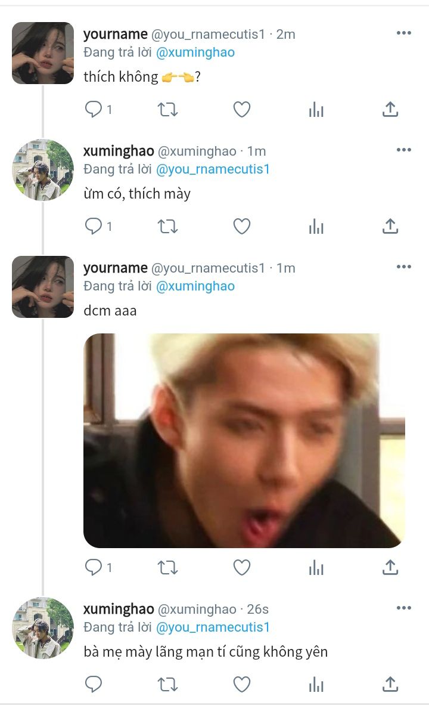This screenshot has height=705, width=429.
Task: Open more options on "ừm có, thích mày" tweet
Action: pyautogui.click(x=404, y=150)
